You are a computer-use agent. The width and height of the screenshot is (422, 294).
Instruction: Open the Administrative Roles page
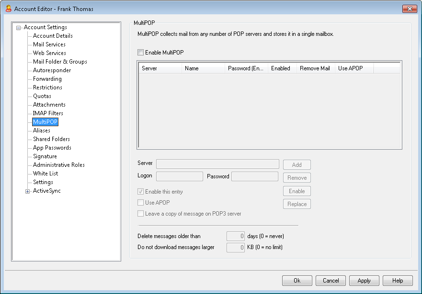pos(58,165)
